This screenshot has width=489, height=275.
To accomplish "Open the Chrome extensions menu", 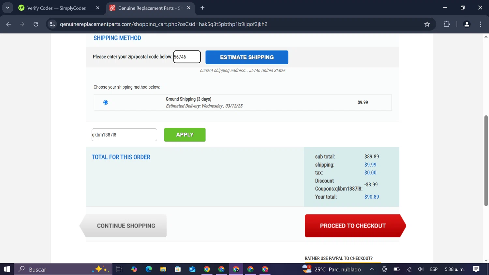I will (447, 24).
